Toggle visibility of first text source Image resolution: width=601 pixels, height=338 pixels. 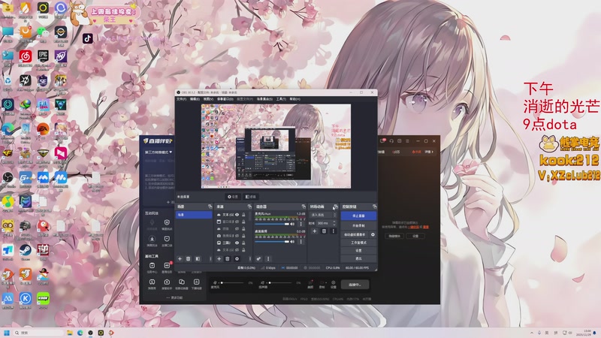pos(237,215)
